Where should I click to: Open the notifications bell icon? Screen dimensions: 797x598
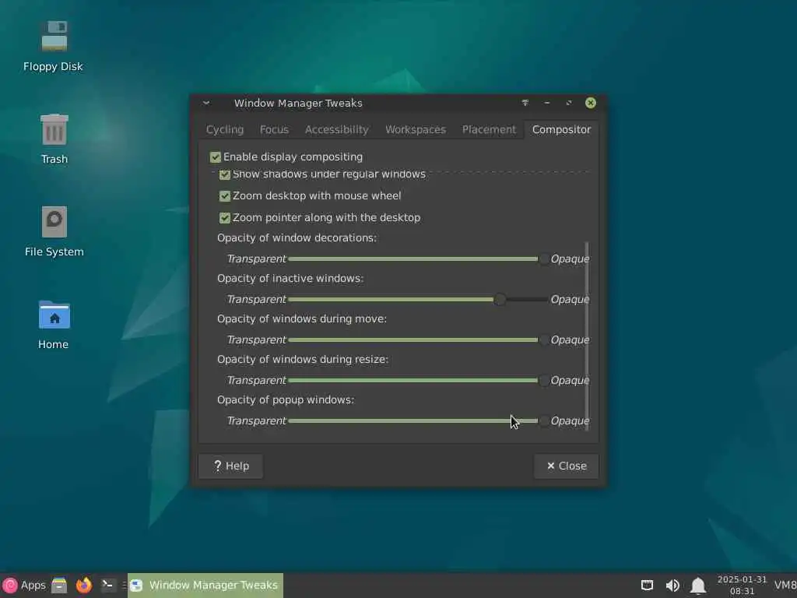[698, 586]
